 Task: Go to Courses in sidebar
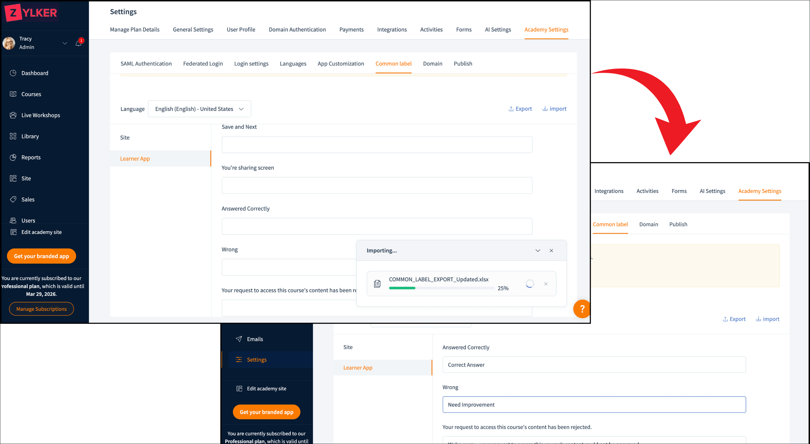[x=31, y=94]
